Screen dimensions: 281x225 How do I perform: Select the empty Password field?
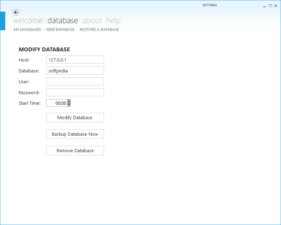[x=75, y=92]
